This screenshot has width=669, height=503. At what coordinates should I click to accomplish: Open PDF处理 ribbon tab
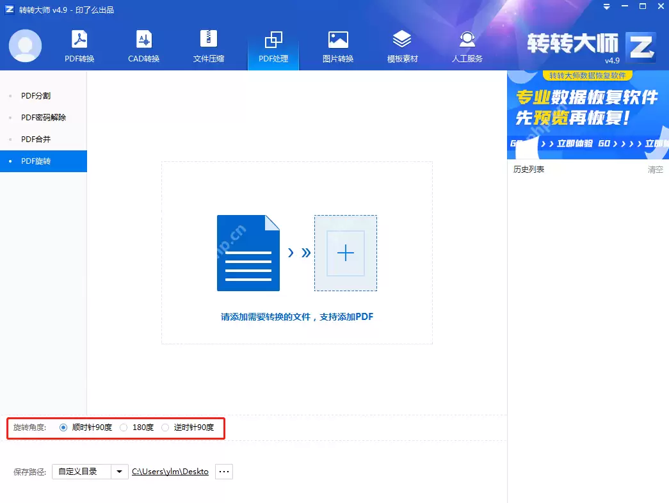tap(273, 45)
